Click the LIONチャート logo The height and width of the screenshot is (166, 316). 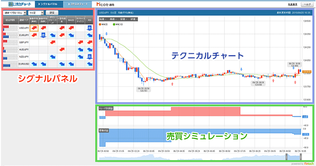point(20,4)
